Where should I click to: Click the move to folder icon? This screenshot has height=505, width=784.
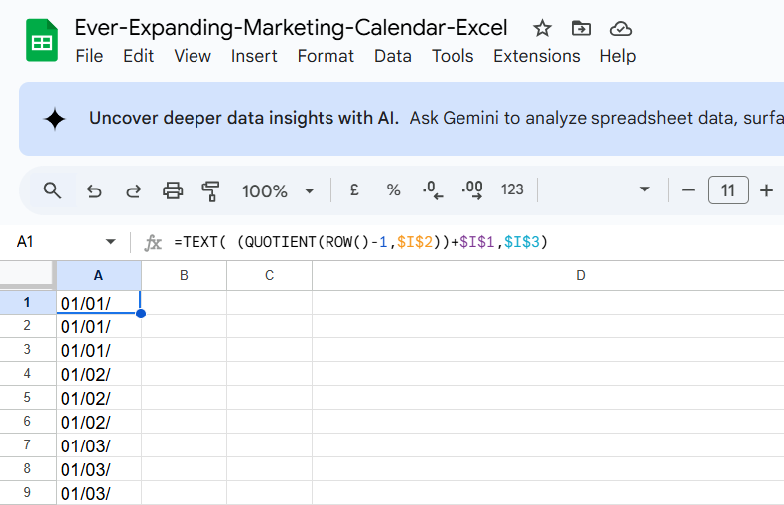pos(582,28)
